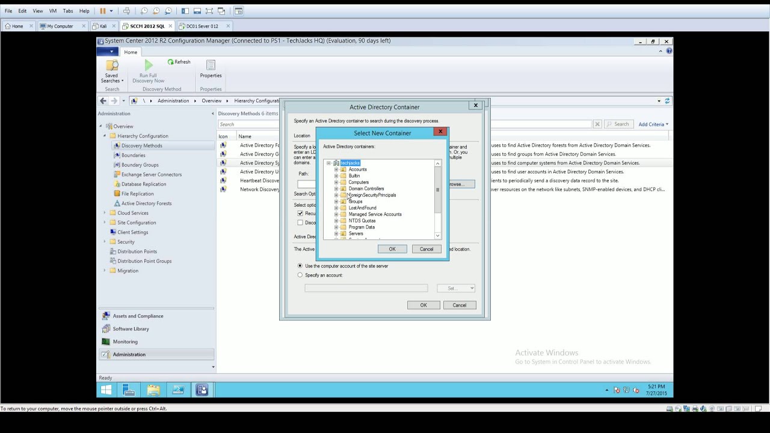The width and height of the screenshot is (770, 433).
Task: Open the VMware VM menu
Action: click(x=53, y=11)
